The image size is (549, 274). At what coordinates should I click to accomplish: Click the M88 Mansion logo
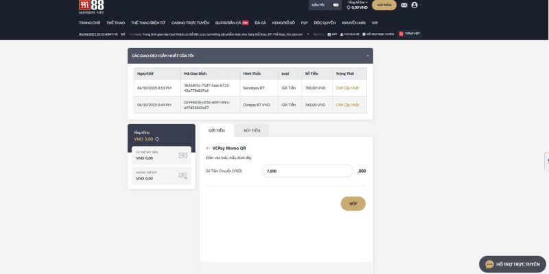click(x=91, y=6)
